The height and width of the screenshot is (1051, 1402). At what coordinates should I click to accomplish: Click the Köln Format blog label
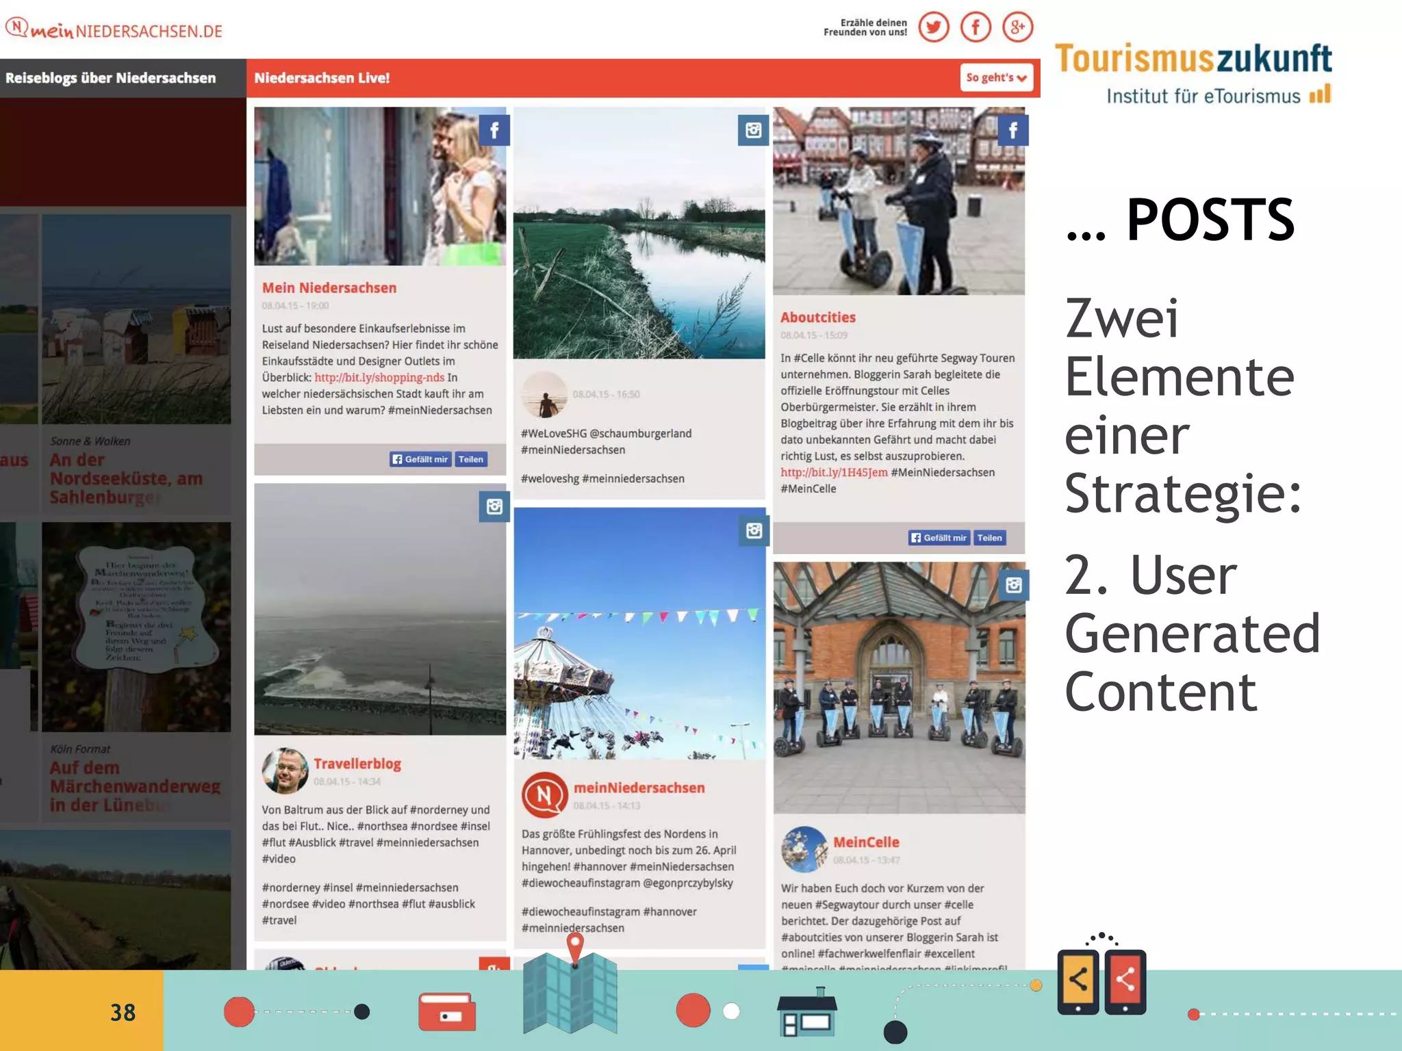(x=80, y=749)
